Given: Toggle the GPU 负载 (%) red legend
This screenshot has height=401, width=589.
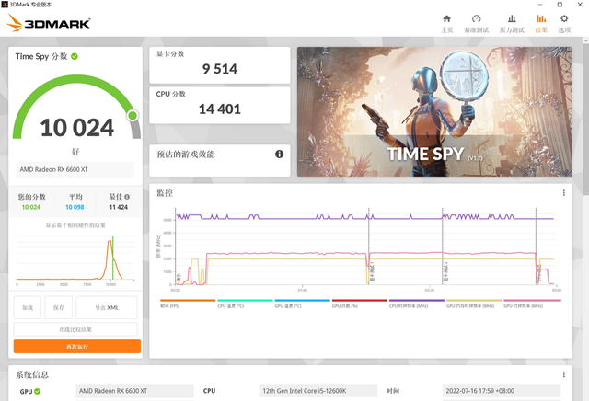Looking at the screenshot, I should point(360,304).
